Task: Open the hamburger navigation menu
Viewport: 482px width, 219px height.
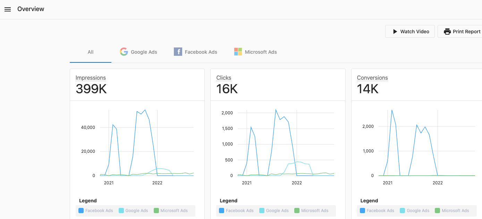Action: [8, 9]
